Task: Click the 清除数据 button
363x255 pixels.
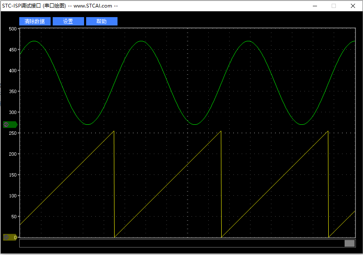Action: pos(35,21)
